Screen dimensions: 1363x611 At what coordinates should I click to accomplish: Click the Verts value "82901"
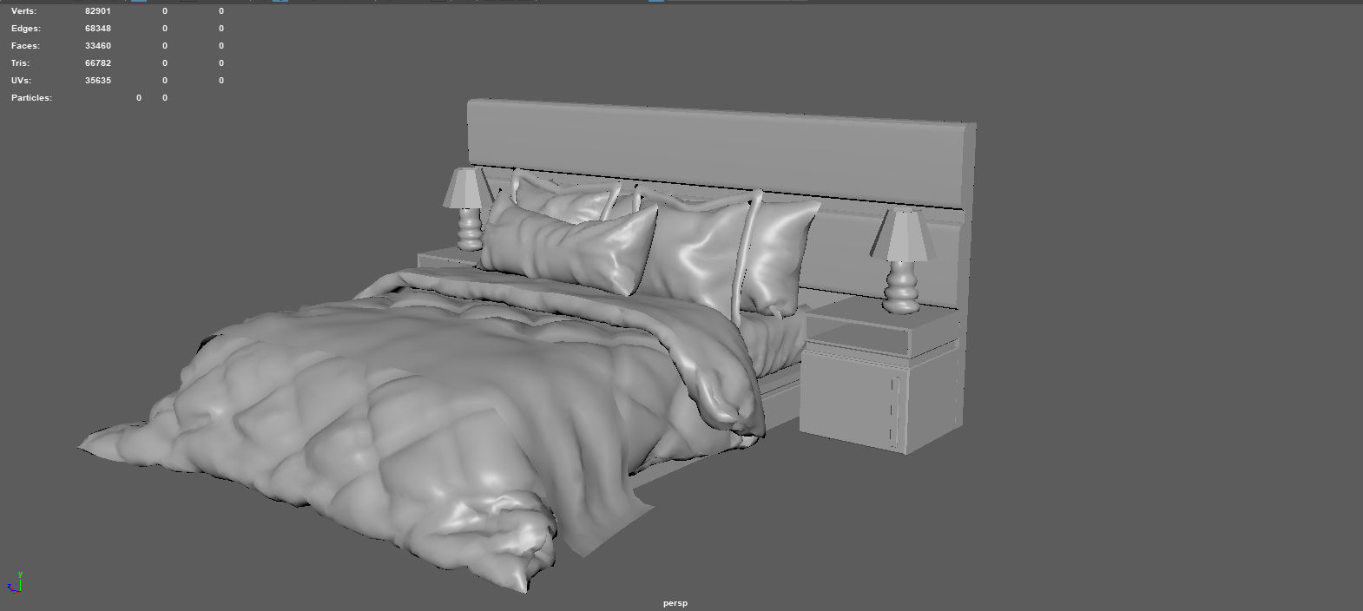(98, 11)
